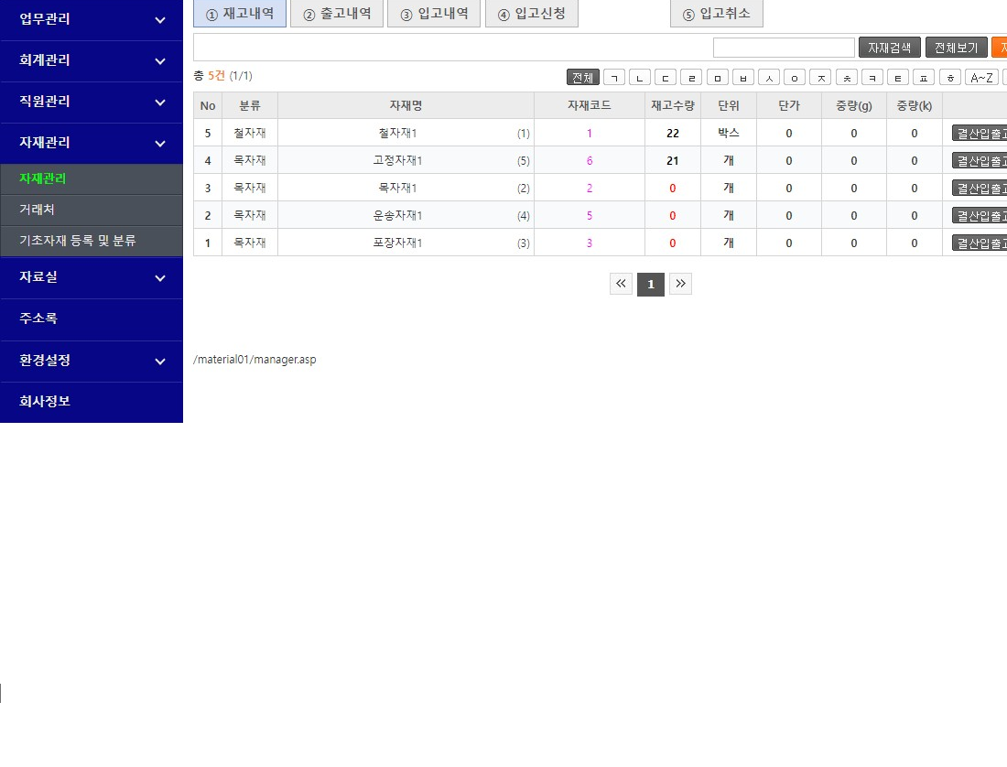The width and height of the screenshot is (1007, 767).
Task: Click the material search text field
Action: pyautogui.click(x=784, y=48)
